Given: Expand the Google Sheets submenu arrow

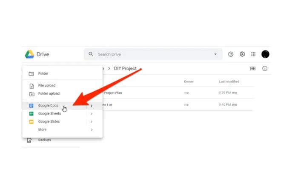Looking at the screenshot, I should 92,114.
